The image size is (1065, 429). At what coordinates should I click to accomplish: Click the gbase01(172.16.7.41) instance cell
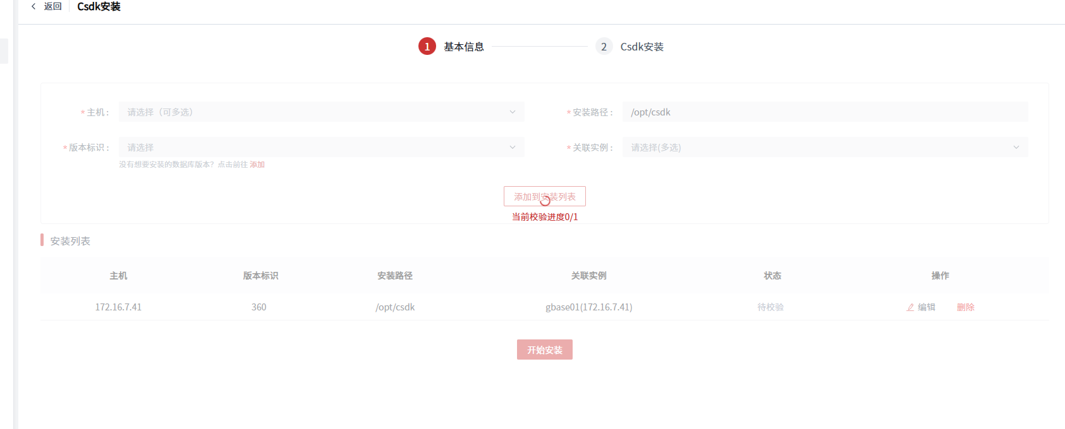588,307
